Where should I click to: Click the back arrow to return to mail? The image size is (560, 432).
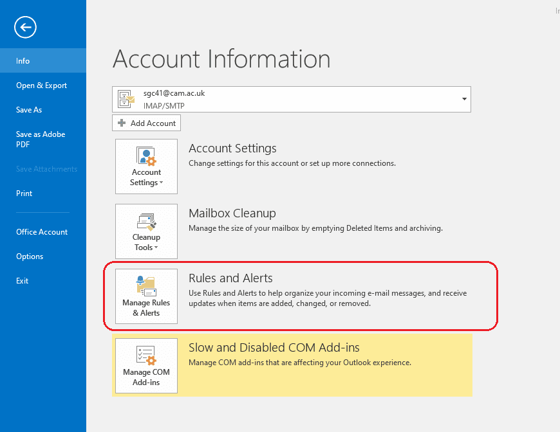24,27
